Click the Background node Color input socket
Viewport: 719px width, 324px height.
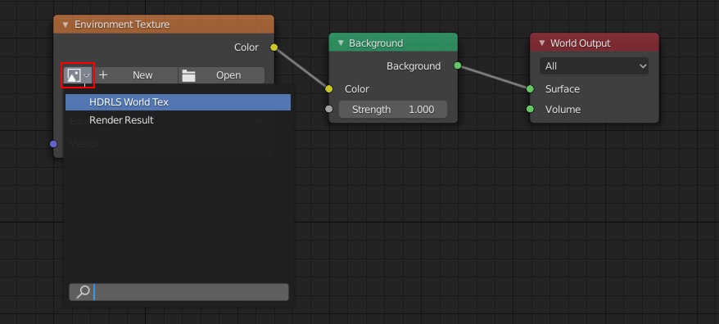pos(328,89)
